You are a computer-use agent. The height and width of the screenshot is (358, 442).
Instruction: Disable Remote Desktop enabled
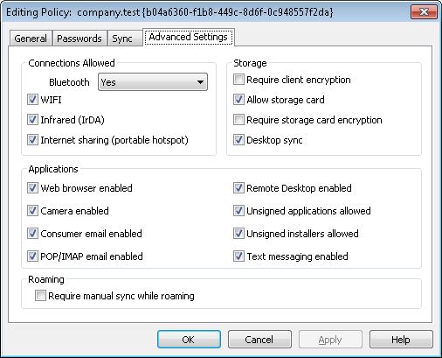[238, 188]
